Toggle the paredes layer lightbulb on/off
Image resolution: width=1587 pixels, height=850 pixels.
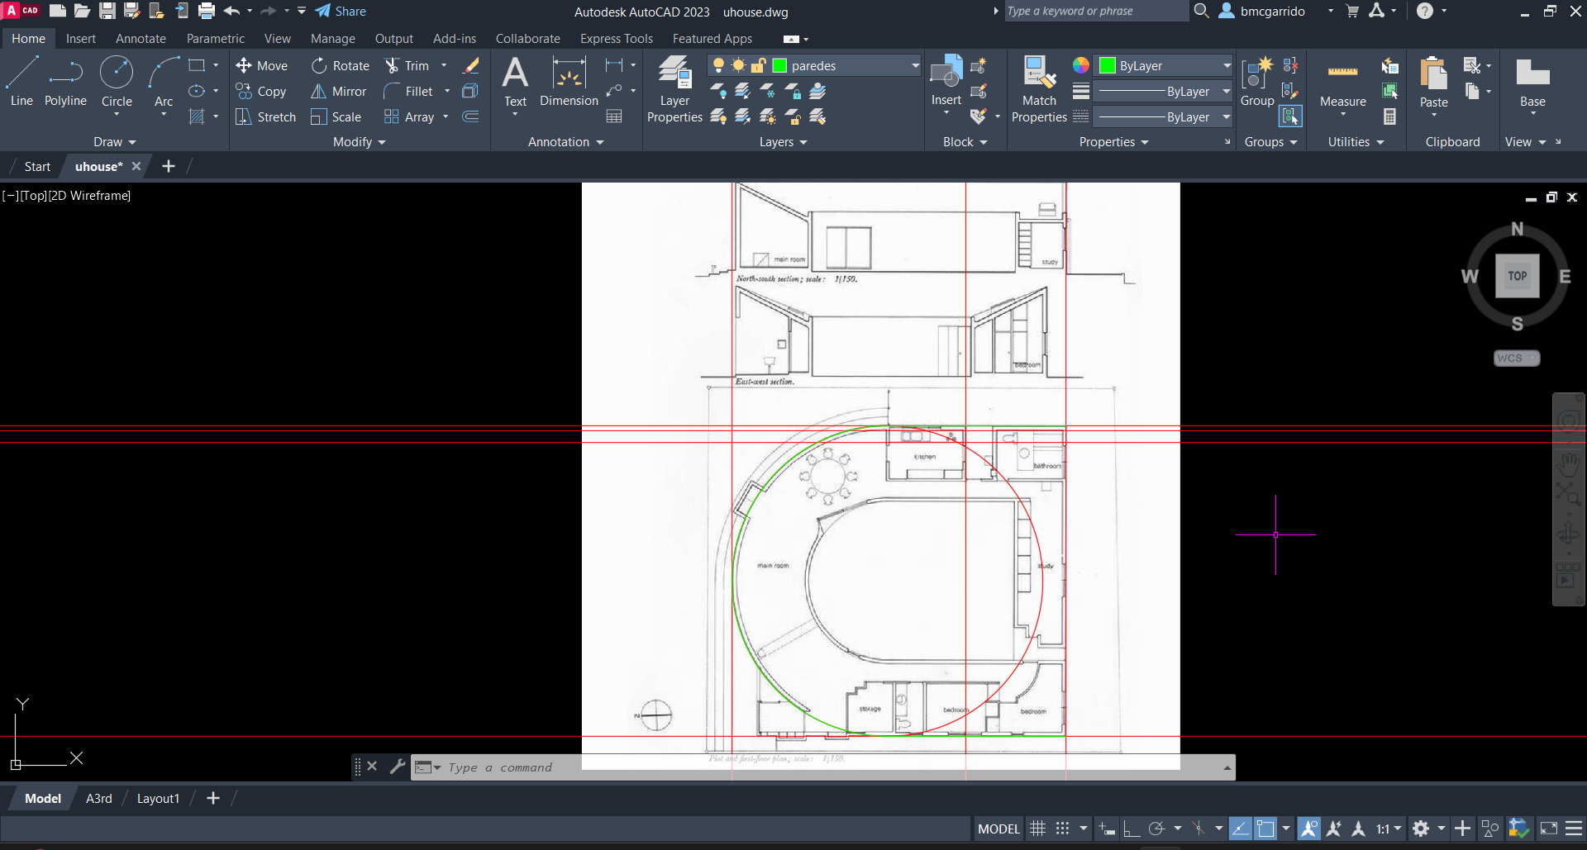719,65
